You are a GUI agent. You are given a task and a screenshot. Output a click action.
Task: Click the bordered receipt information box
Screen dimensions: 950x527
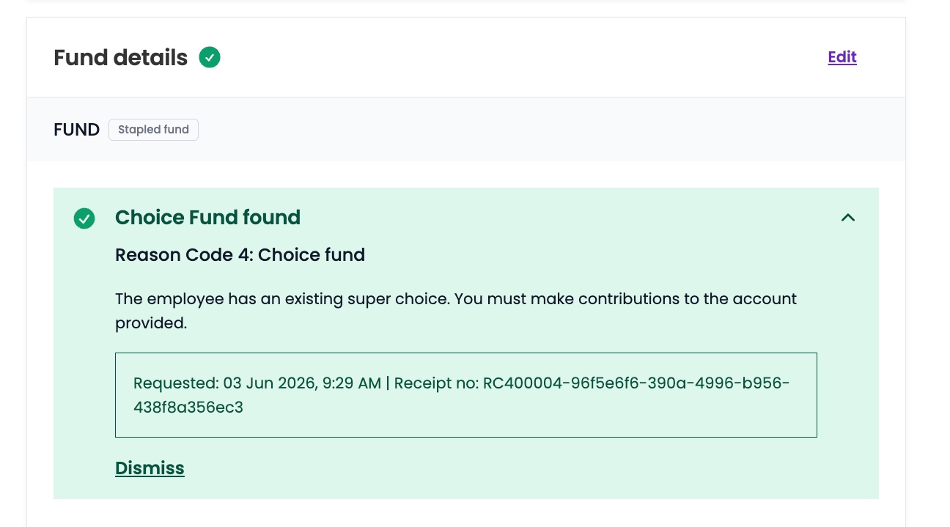click(465, 395)
